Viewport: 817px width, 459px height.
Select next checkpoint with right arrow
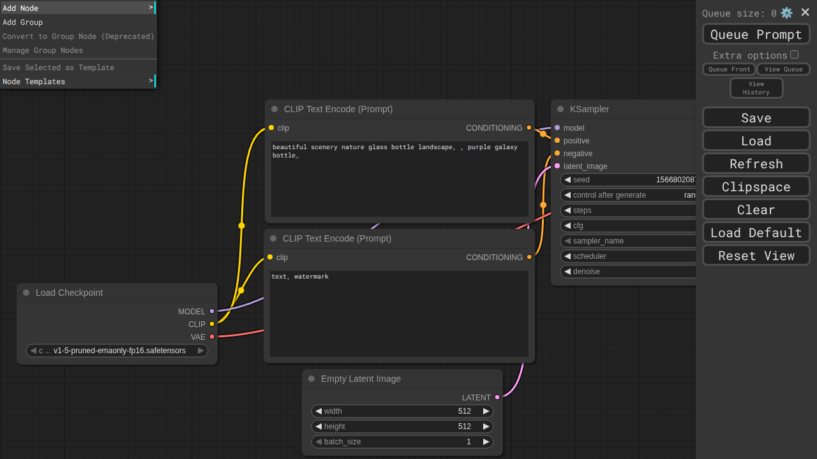(x=200, y=351)
